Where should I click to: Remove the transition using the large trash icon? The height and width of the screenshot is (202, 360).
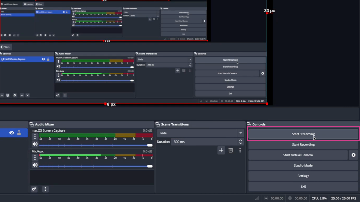(231, 150)
